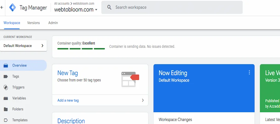Open the webtobloom.com container dropdown
The height and width of the screenshot is (124, 280).
(x=96, y=10)
